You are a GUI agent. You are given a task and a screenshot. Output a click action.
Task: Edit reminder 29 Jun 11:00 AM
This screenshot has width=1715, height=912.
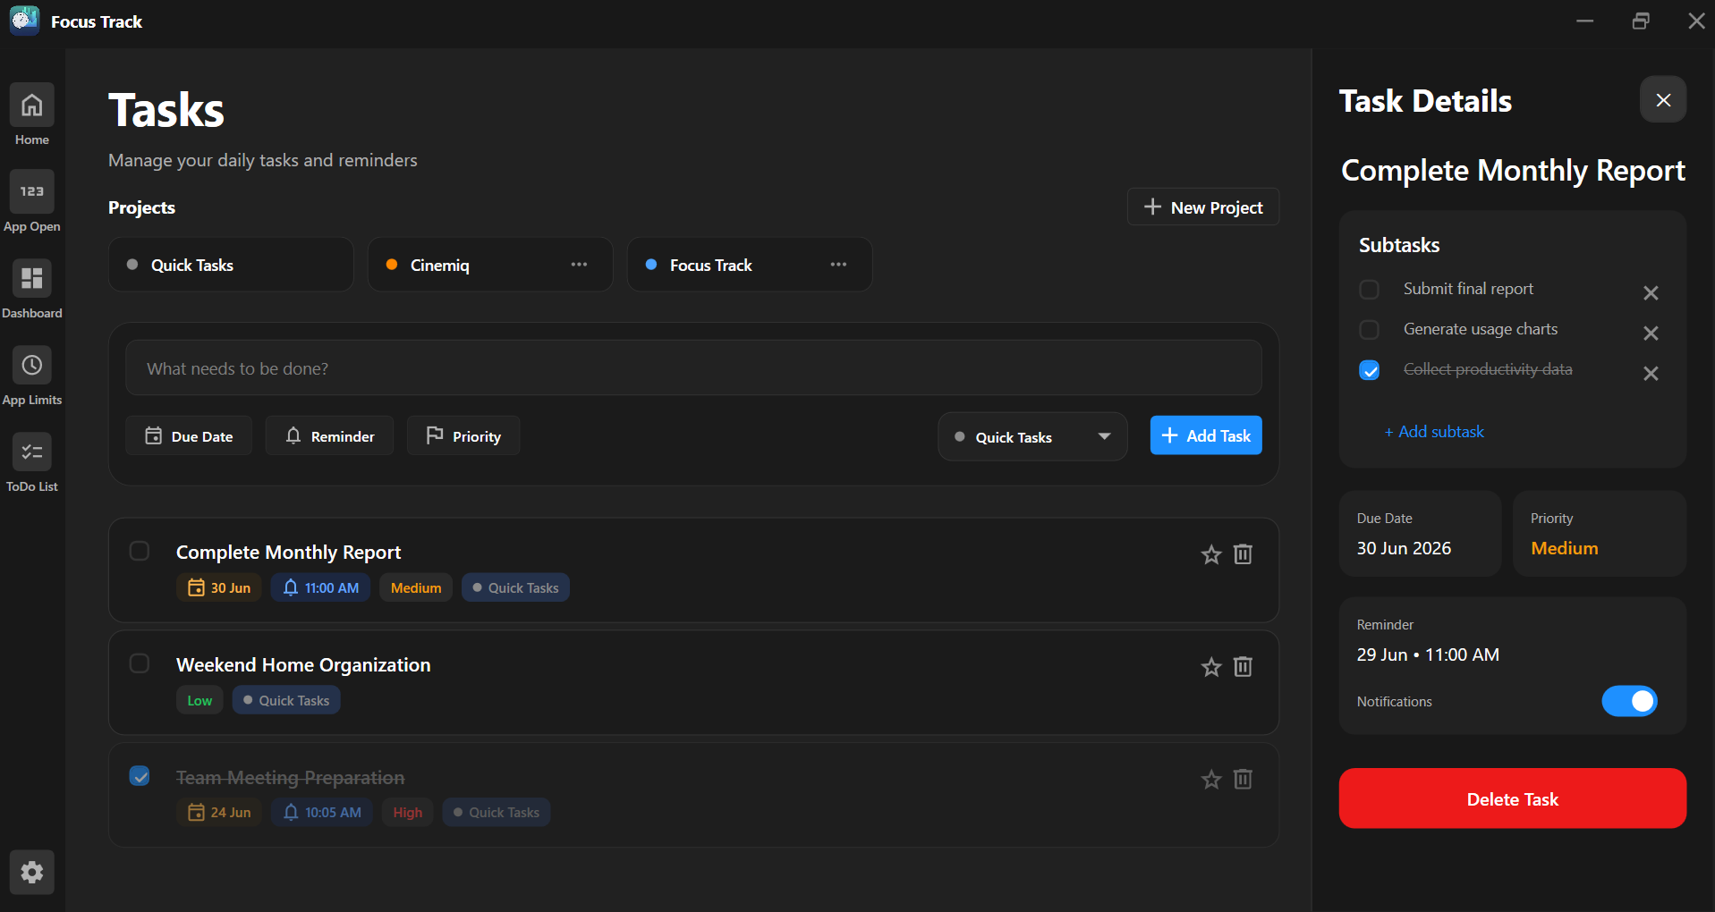click(1428, 654)
